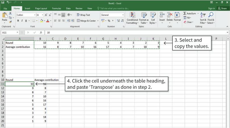Open the Name Box dropdown arrow
The image size is (230, 128).
click(x=17, y=32)
